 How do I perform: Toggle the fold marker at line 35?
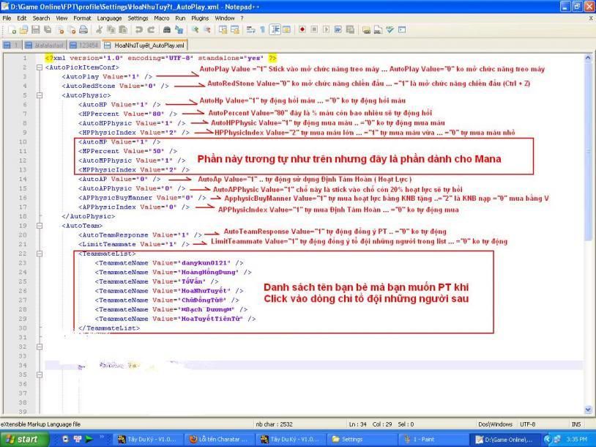[39, 374]
